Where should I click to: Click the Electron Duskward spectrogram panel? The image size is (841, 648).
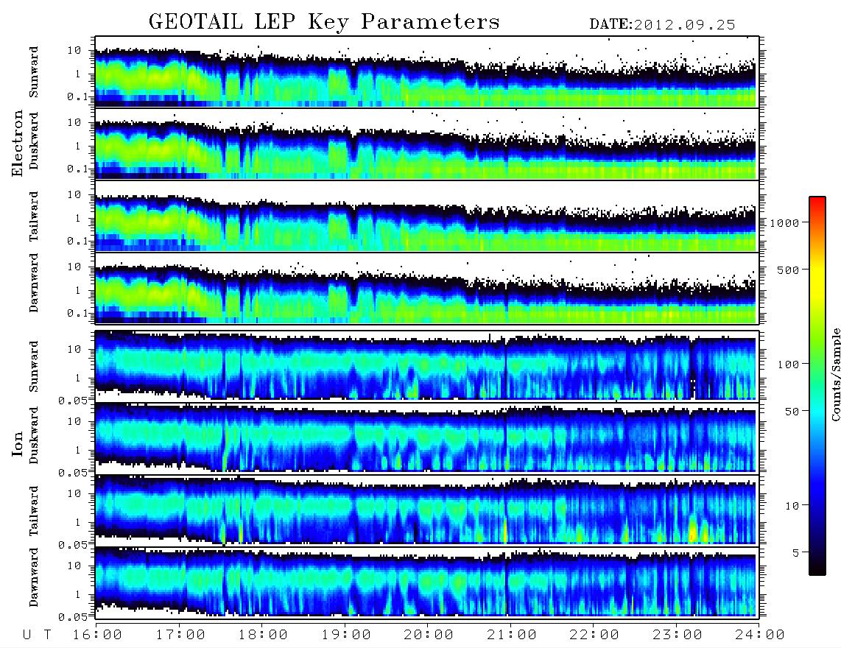[x=427, y=144]
